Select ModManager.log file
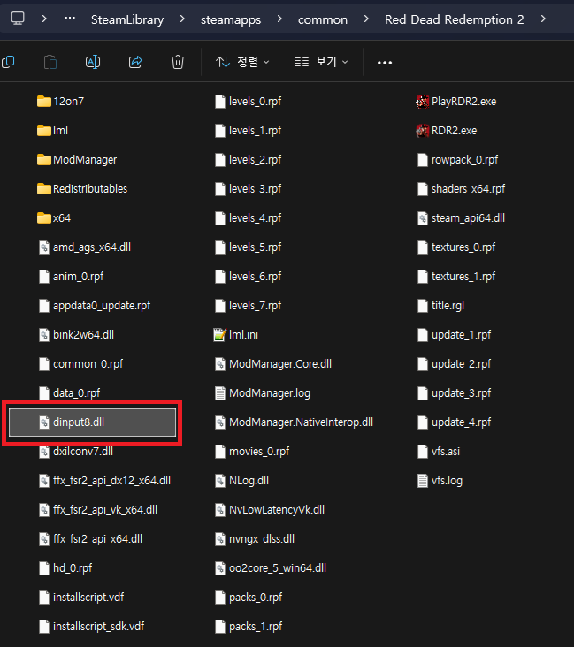The image size is (574, 647). coord(263,393)
